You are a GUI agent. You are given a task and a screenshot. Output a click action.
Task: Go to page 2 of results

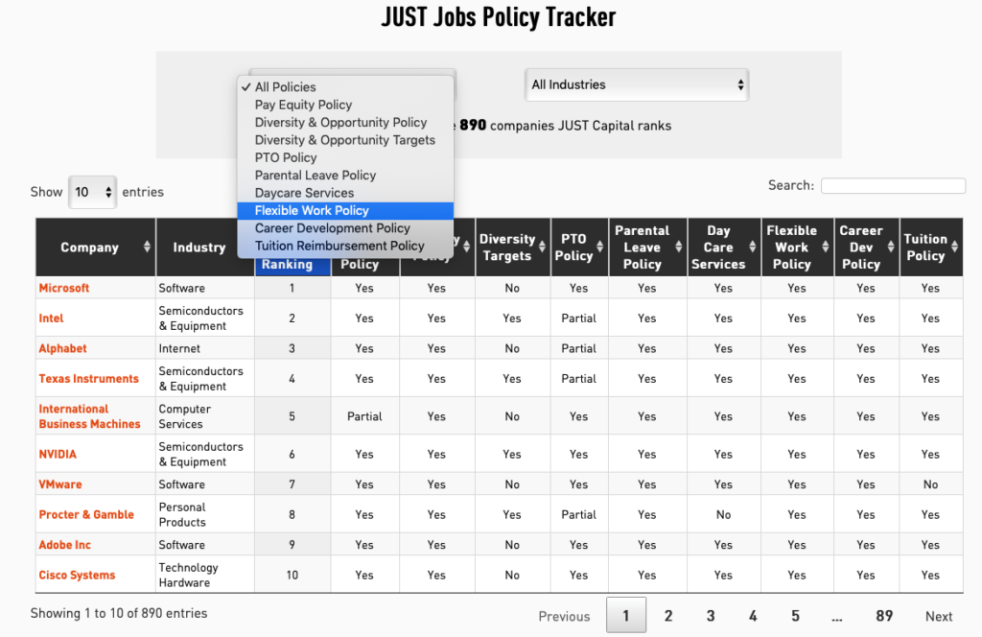(668, 616)
